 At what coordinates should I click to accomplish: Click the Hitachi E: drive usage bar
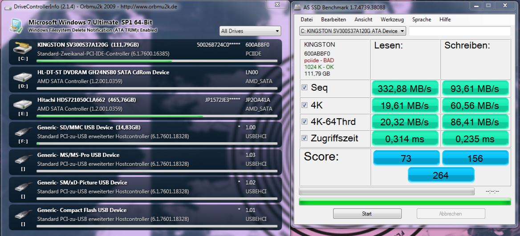[157, 116]
